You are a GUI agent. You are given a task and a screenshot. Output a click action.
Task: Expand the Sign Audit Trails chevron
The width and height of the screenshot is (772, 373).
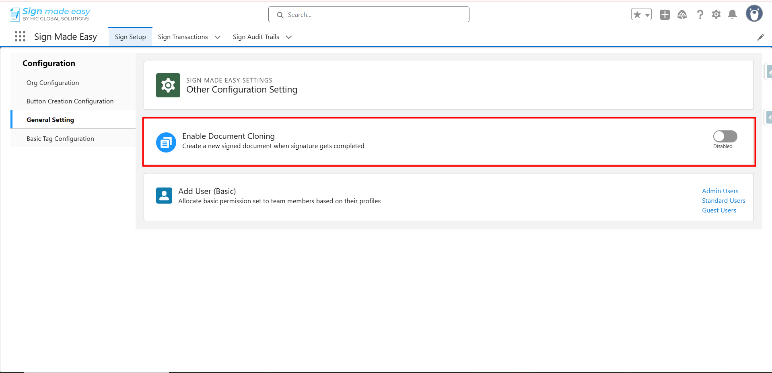tap(289, 37)
